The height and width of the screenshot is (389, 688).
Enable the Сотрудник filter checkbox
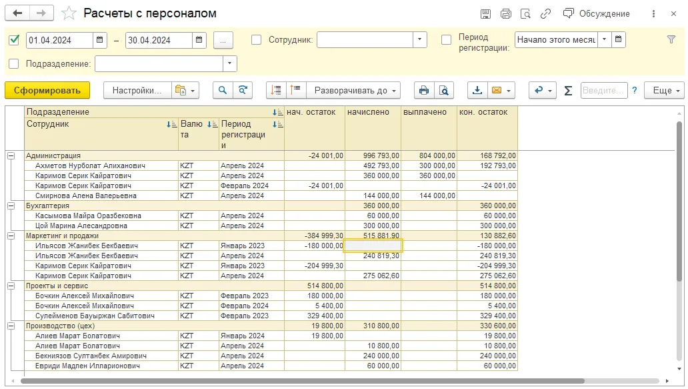point(256,40)
